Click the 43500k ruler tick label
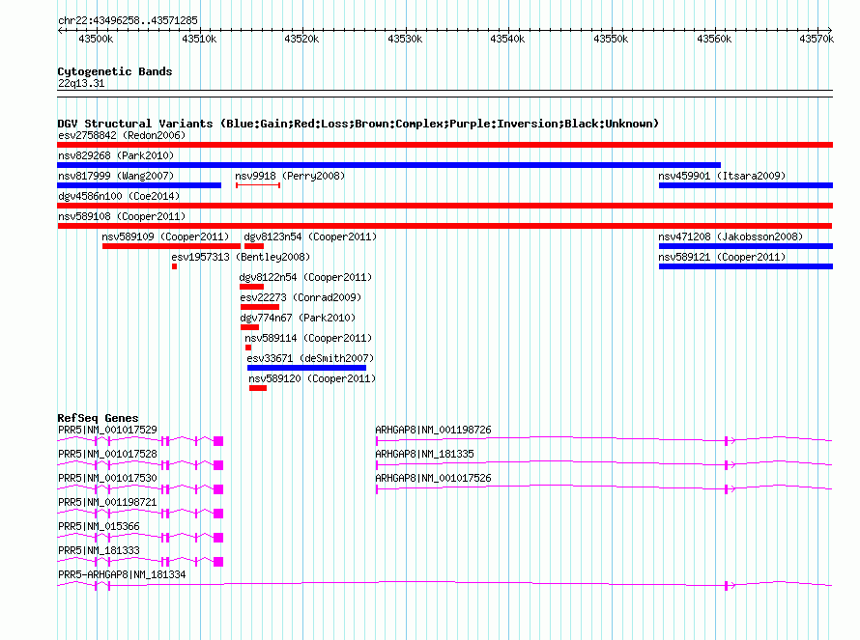The height and width of the screenshot is (640, 860). (x=96, y=39)
